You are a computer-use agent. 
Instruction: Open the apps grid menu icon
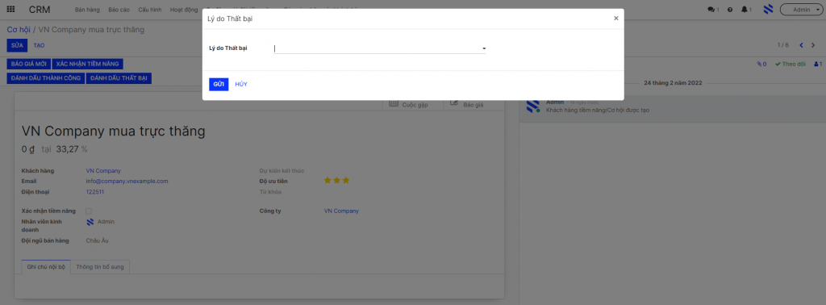pos(10,10)
